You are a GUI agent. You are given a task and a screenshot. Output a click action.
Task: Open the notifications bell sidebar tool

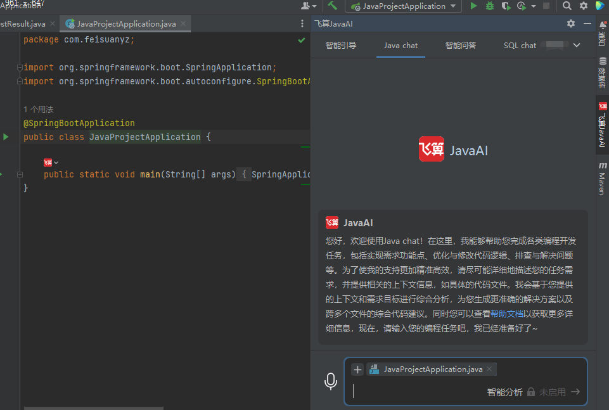[x=603, y=33]
